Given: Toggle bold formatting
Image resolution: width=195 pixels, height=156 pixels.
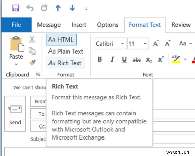Looking at the screenshot, I should (x=100, y=59).
